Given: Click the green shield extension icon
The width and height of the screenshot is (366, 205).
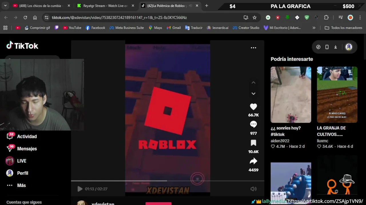Looking at the screenshot, I should pyautogui.click(x=307, y=17).
